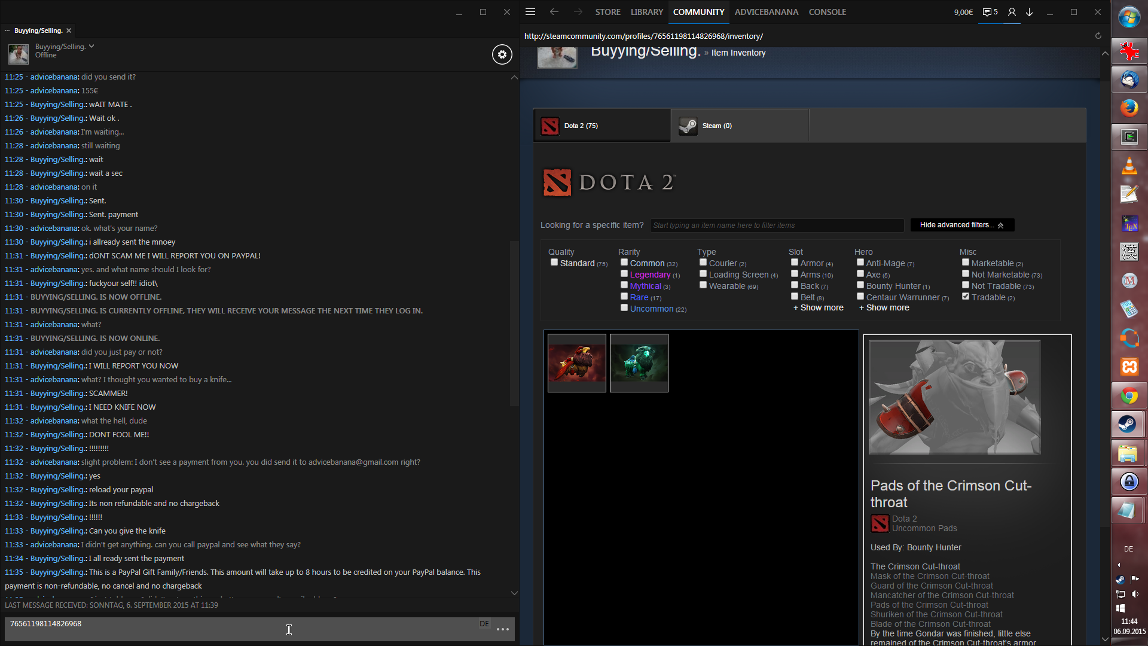Image resolution: width=1148 pixels, height=646 pixels.
Task: Check the Courier type filter
Action: click(x=703, y=263)
